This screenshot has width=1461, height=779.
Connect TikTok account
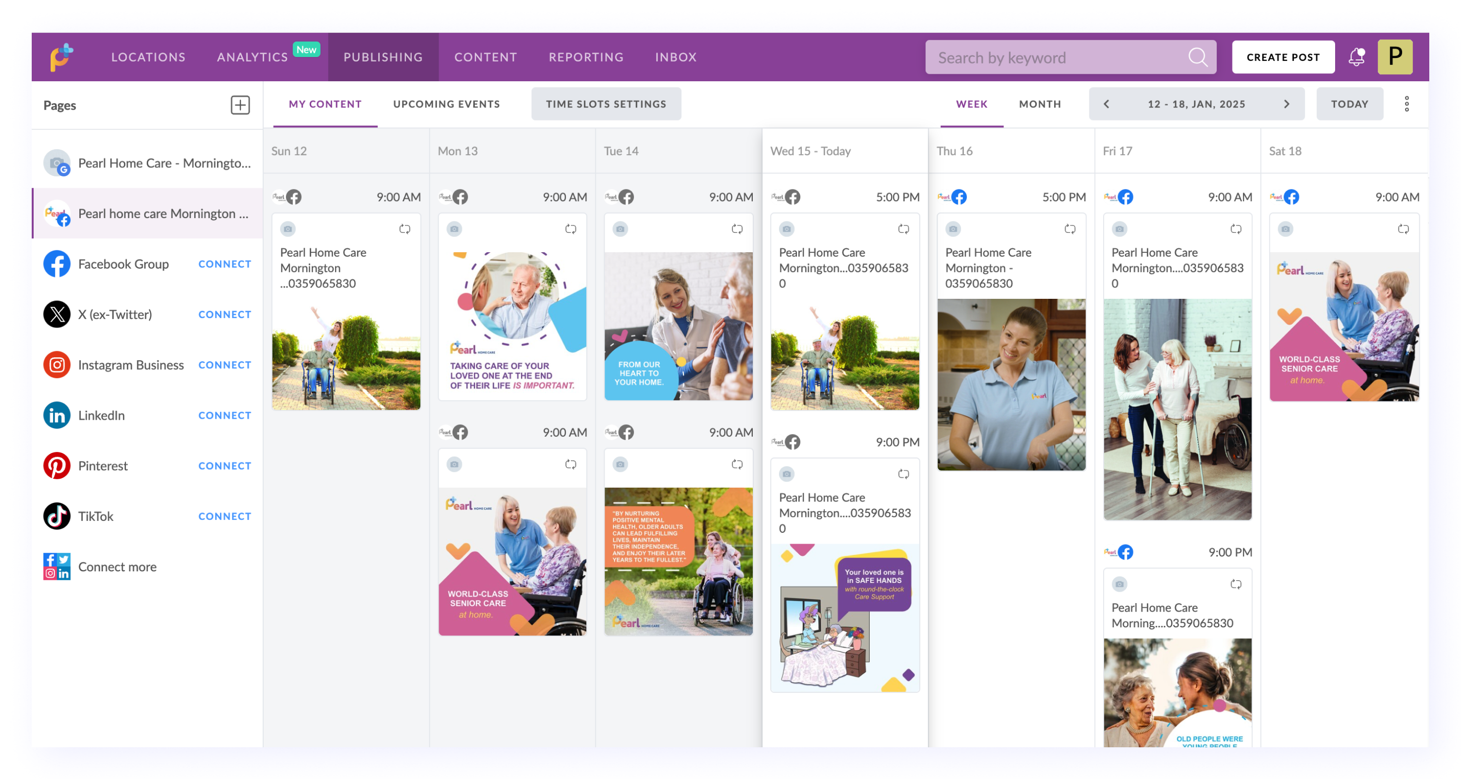225,516
